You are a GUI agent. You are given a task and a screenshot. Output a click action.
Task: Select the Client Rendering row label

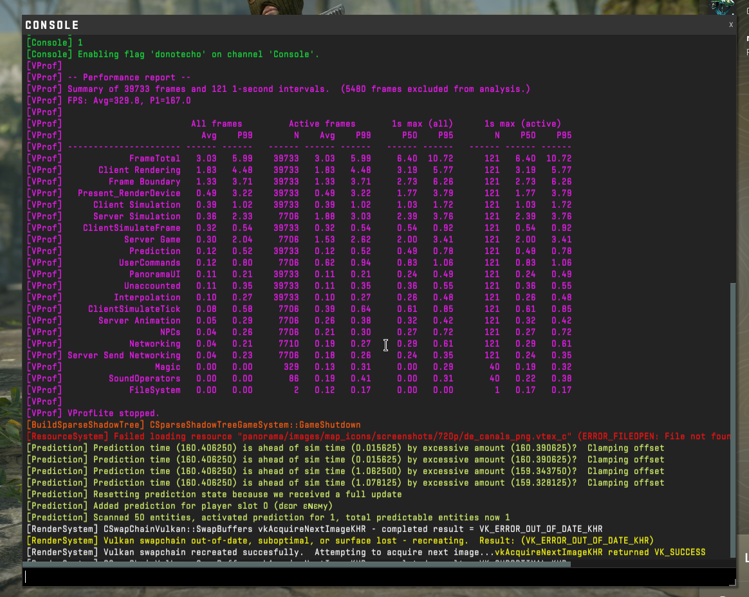pos(140,170)
